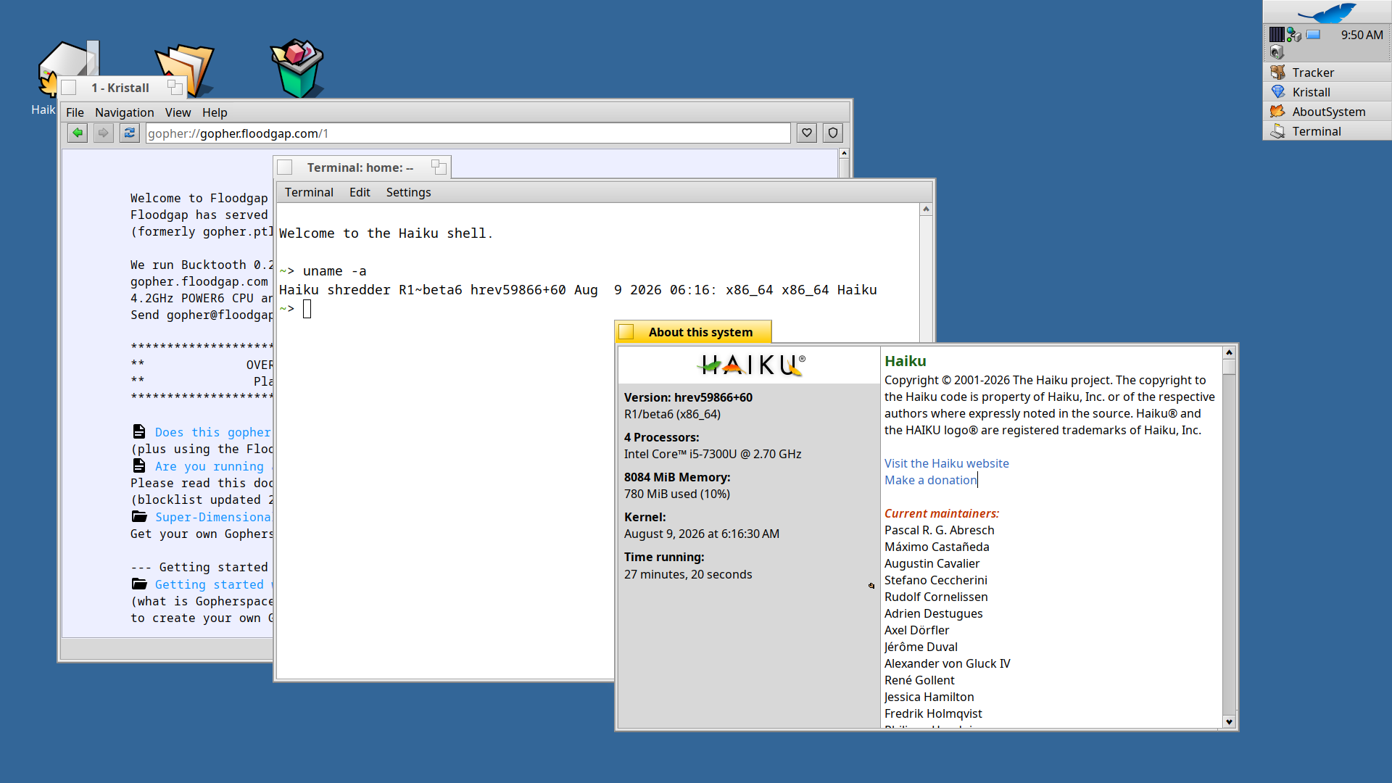Click the 'Current maintainers:' heading
The height and width of the screenshot is (783, 1392).
coord(942,513)
